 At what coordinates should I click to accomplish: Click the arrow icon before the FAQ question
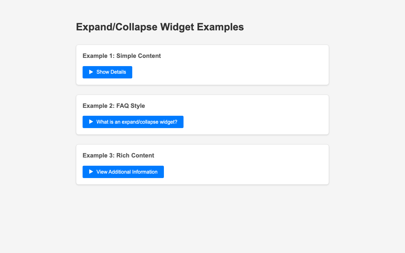click(91, 122)
